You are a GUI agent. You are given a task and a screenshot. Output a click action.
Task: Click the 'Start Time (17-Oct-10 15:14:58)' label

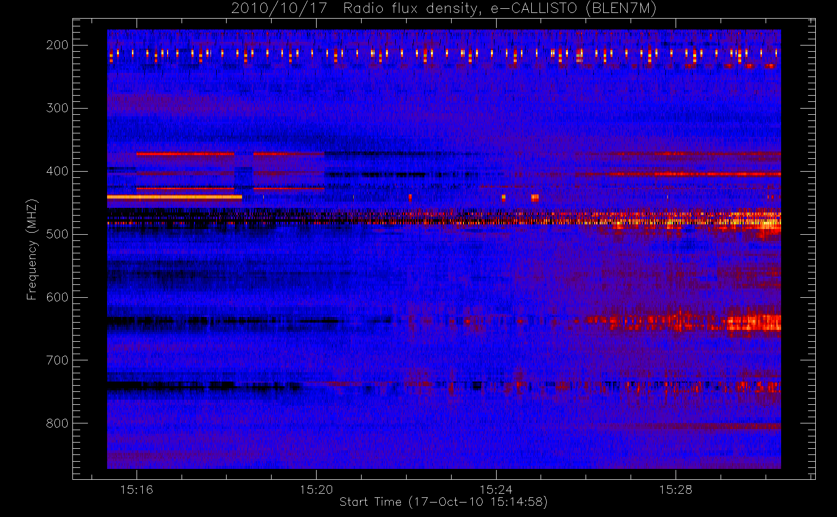[x=443, y=502]
